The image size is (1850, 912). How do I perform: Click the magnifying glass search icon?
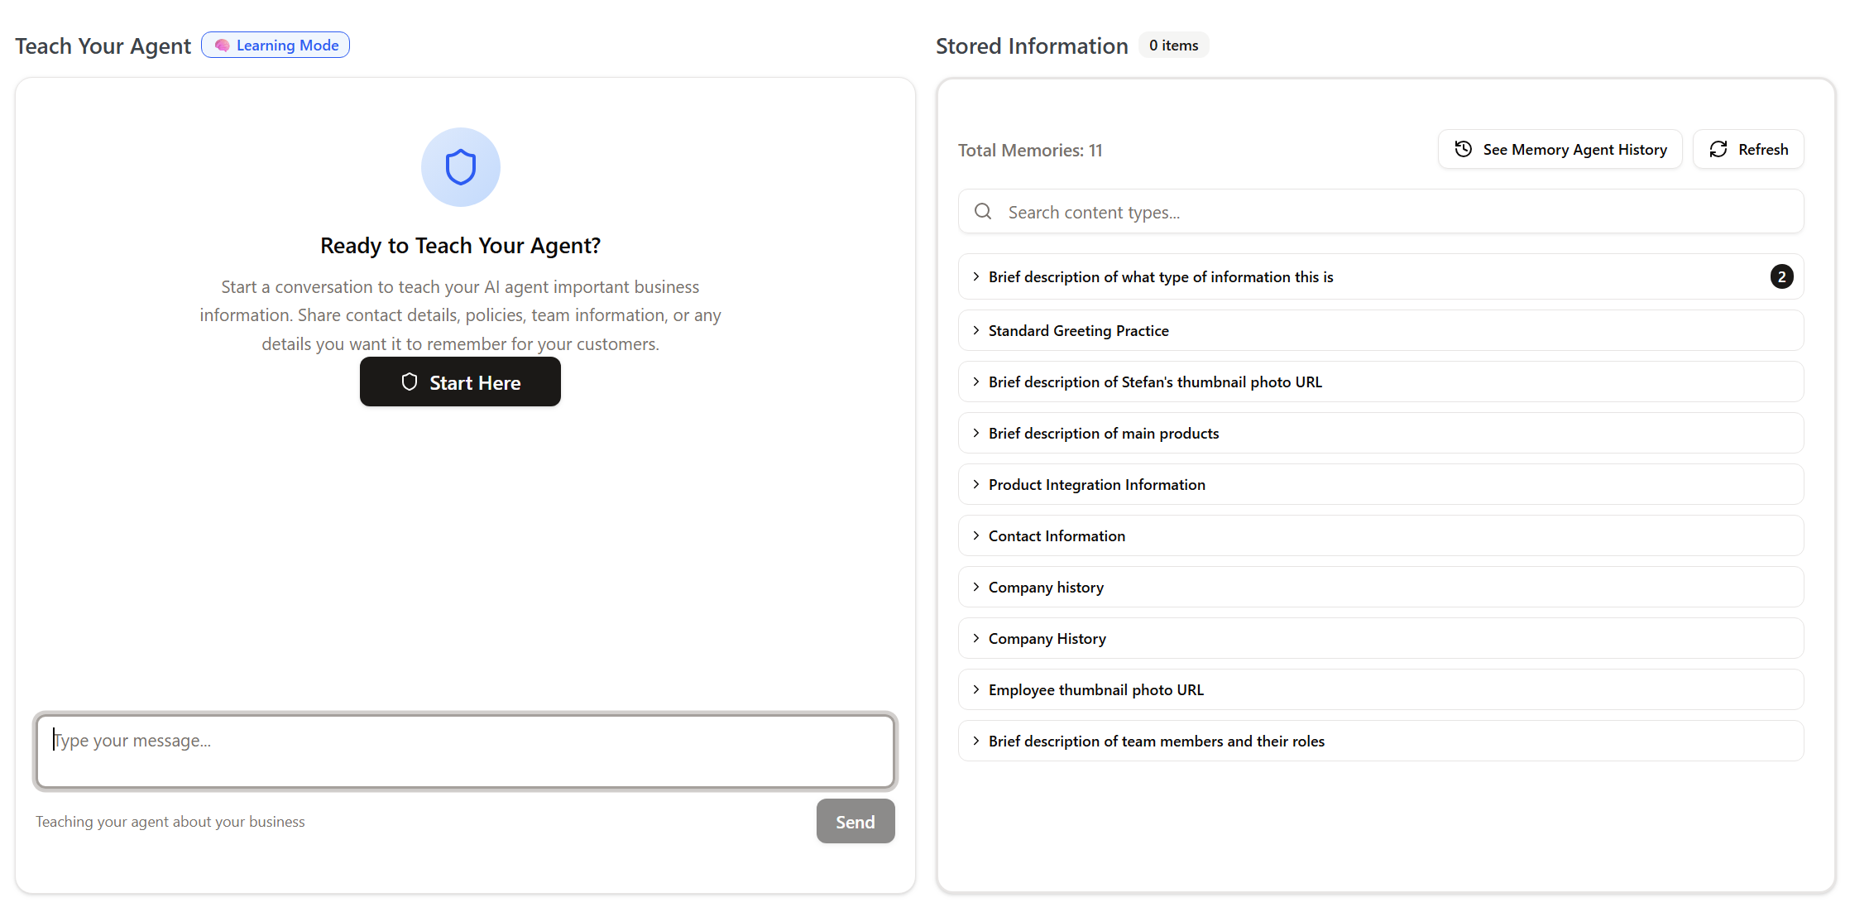[x=983, y=212]
